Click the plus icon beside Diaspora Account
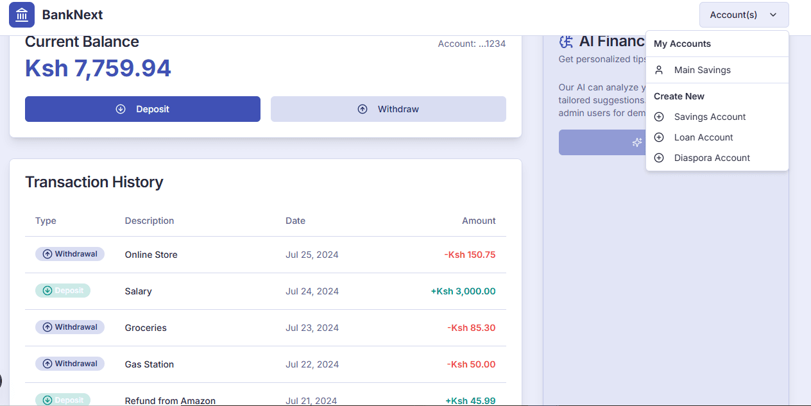This screenshot has height=406, width=811. (658, 158)
